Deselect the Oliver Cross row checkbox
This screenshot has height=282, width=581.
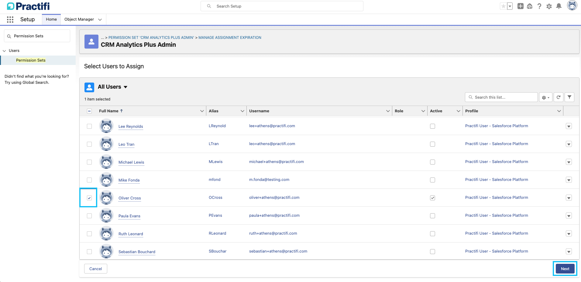click(89, 198)
